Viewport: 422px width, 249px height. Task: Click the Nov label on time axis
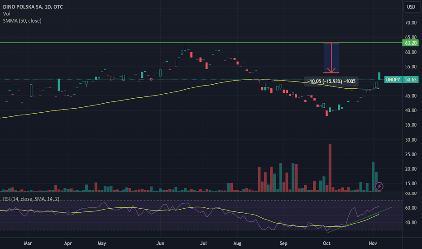(373, 244)
